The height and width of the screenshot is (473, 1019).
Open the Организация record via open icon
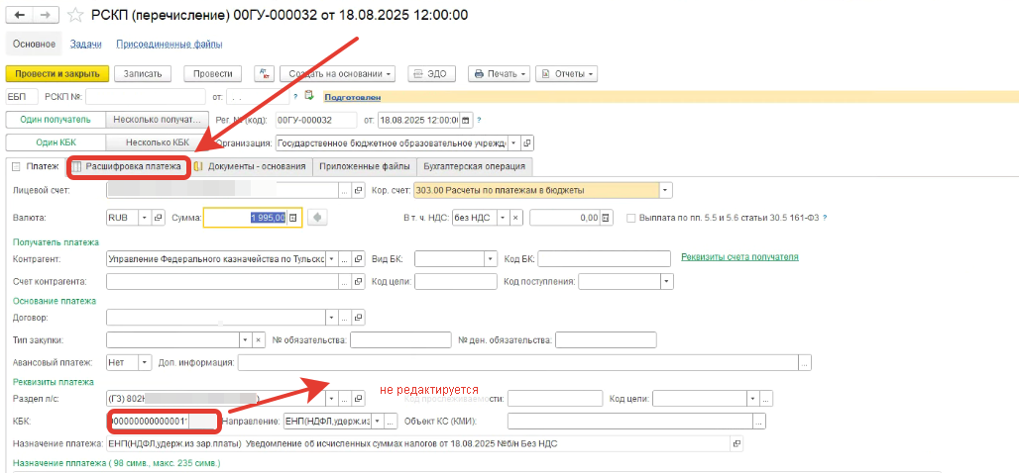(x=527, y=142)
